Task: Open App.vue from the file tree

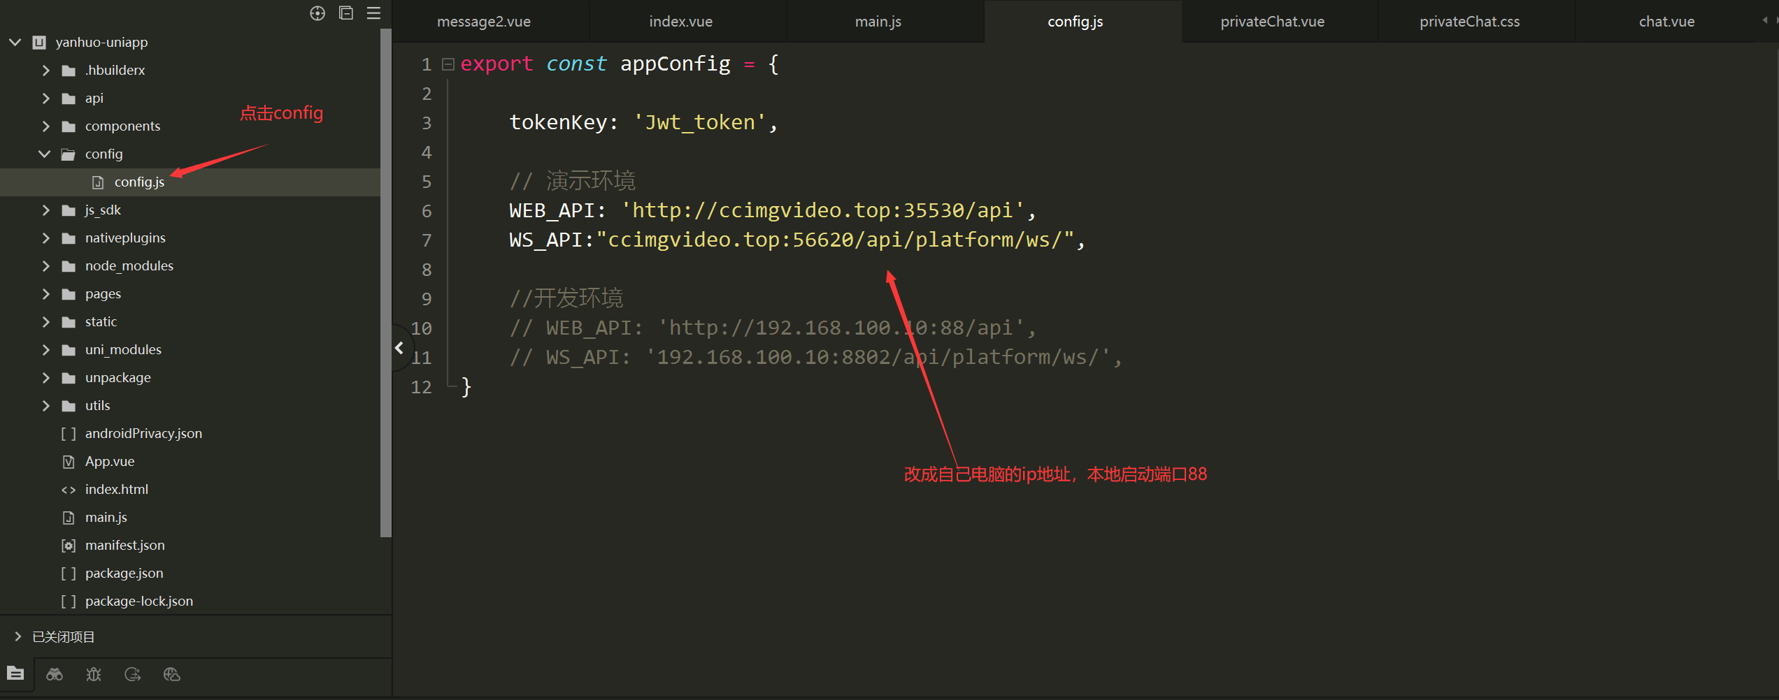Action: tap(110, 461)
